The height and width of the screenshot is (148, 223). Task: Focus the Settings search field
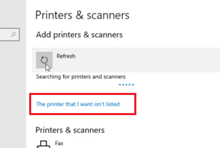[x=9, y=35]
